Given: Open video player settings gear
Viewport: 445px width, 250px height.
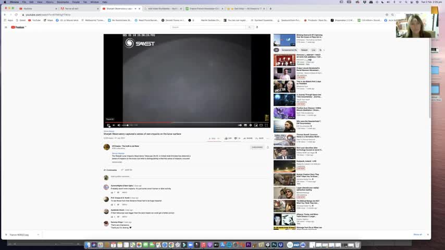Looking at the screenshot, I should pos(251,125).
